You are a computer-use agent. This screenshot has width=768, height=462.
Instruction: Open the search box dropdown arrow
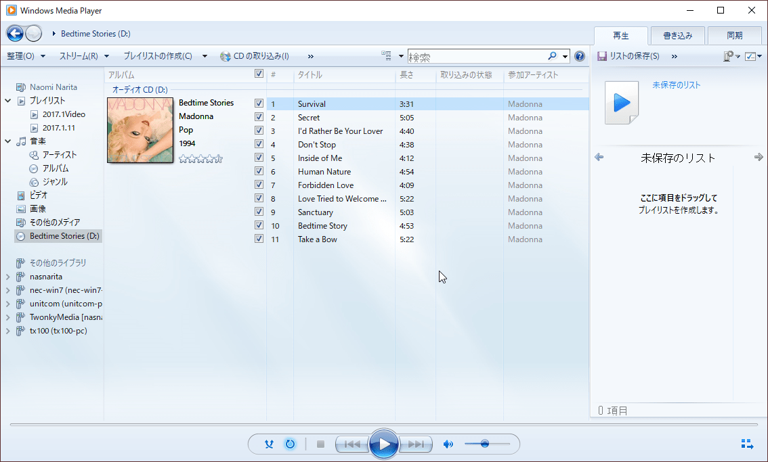[x=566, y=56]
